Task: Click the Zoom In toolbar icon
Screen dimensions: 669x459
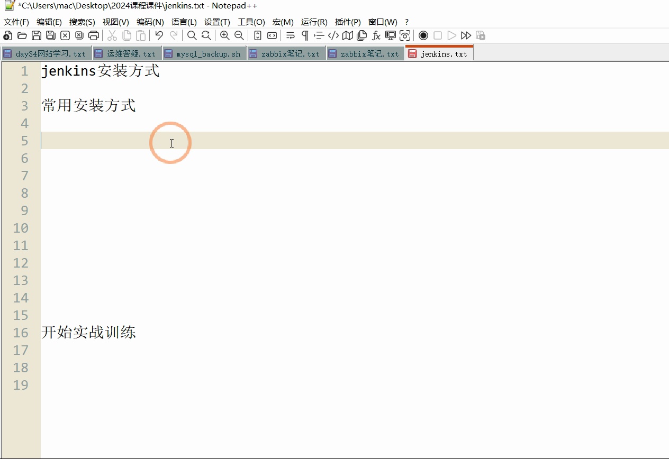Action: pyautogui.click(x=224, y=35)
